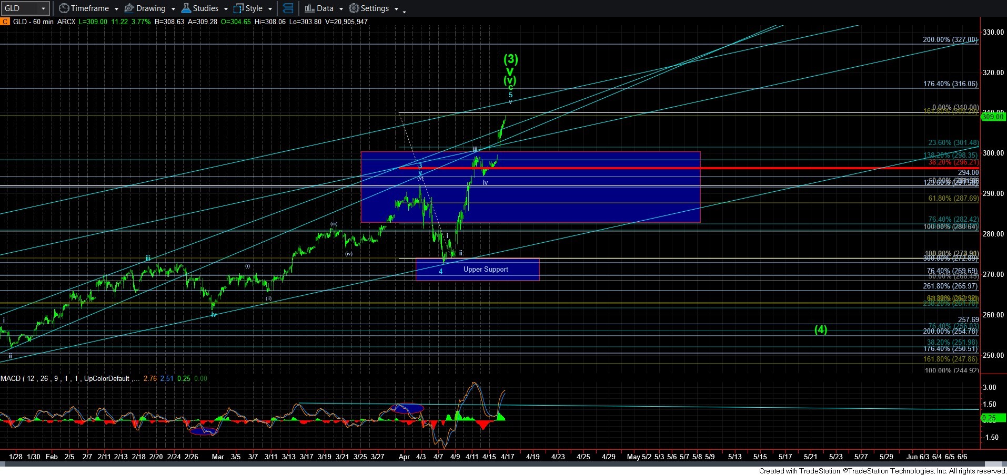Click the 261.80% (265.97) Fibonacci label
Viewport: 1007px width, 475px height.
point(950,286)
